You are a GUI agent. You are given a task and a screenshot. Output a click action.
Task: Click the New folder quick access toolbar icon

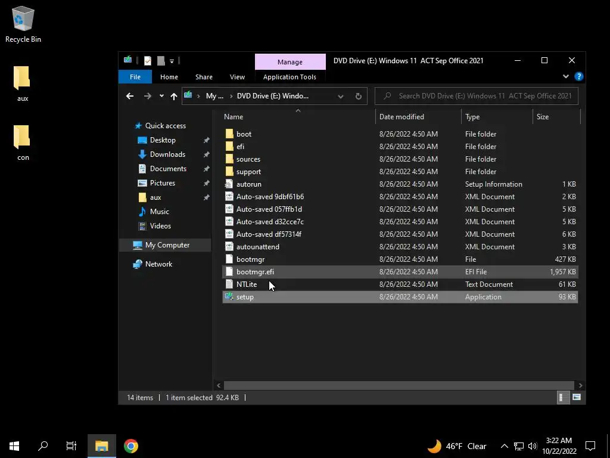pyautogui.click(x=161, y=60)
